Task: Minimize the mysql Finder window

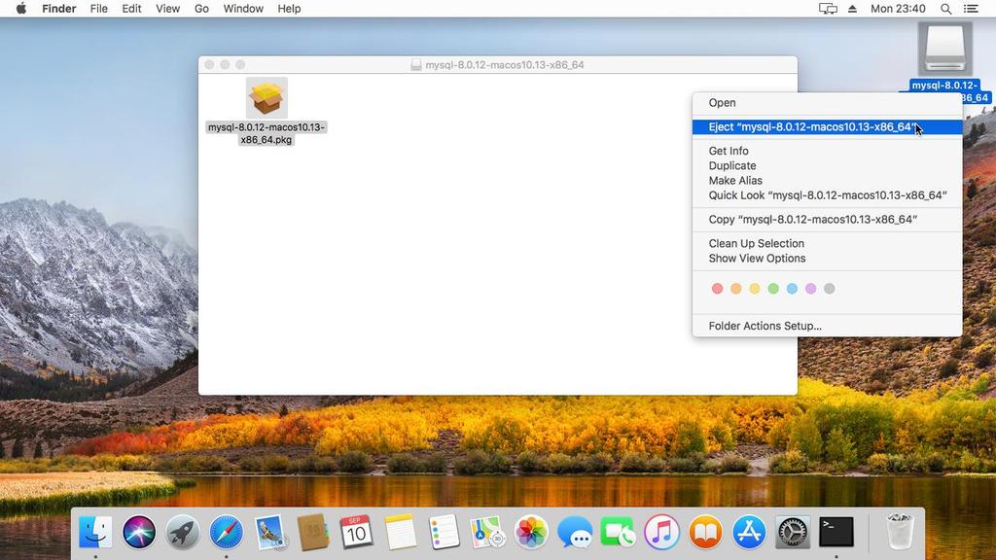Action: click(225, 65)
